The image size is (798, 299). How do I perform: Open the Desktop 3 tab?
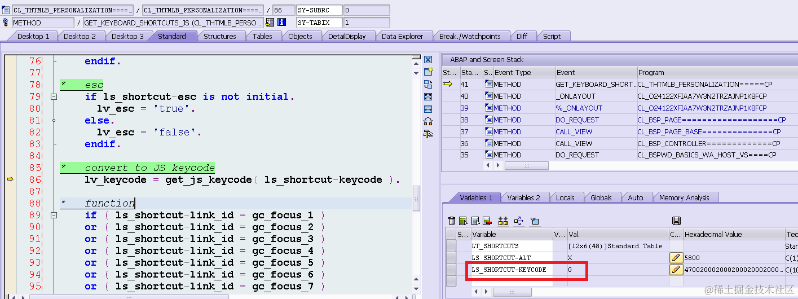pyautogui.click(x=127, y=36)
